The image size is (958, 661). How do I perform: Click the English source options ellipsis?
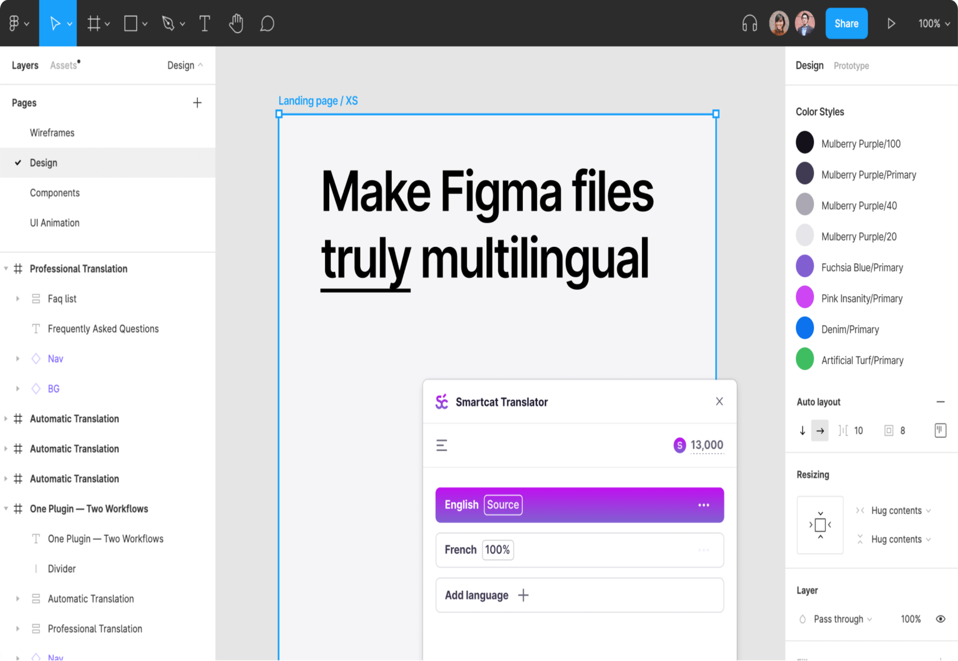pos(704,505)
